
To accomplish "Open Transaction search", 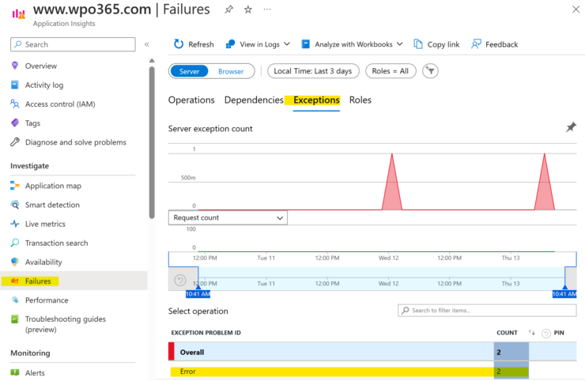I will (56, 243).
